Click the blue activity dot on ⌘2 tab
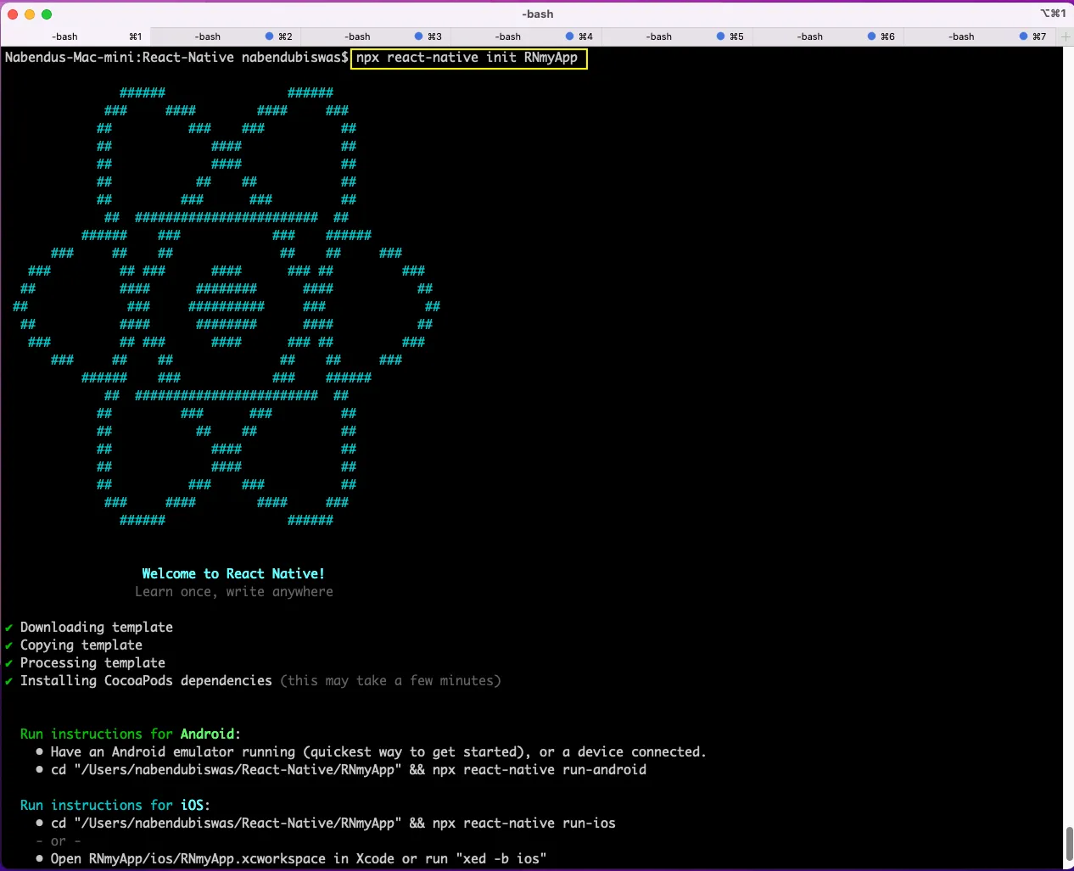The width and height of the screenshot is (1074, 871). (269, 36)
